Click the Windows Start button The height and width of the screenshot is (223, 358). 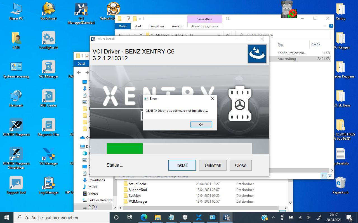[7, 217]
